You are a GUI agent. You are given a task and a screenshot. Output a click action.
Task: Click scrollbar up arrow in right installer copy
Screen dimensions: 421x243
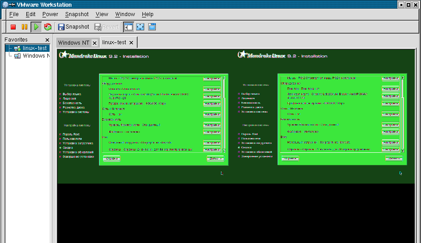click(x=403, y=78)
